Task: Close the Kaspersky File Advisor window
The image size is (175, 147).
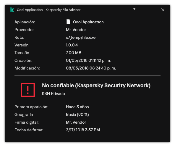Action: tap(163, 10)
